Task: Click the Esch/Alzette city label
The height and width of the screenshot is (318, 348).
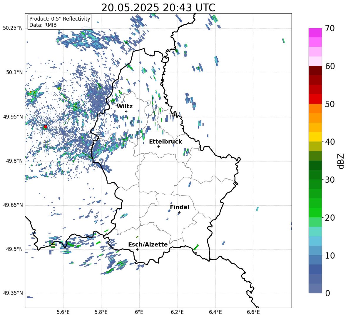Action: pyautogui.click(x=148, y=244)
